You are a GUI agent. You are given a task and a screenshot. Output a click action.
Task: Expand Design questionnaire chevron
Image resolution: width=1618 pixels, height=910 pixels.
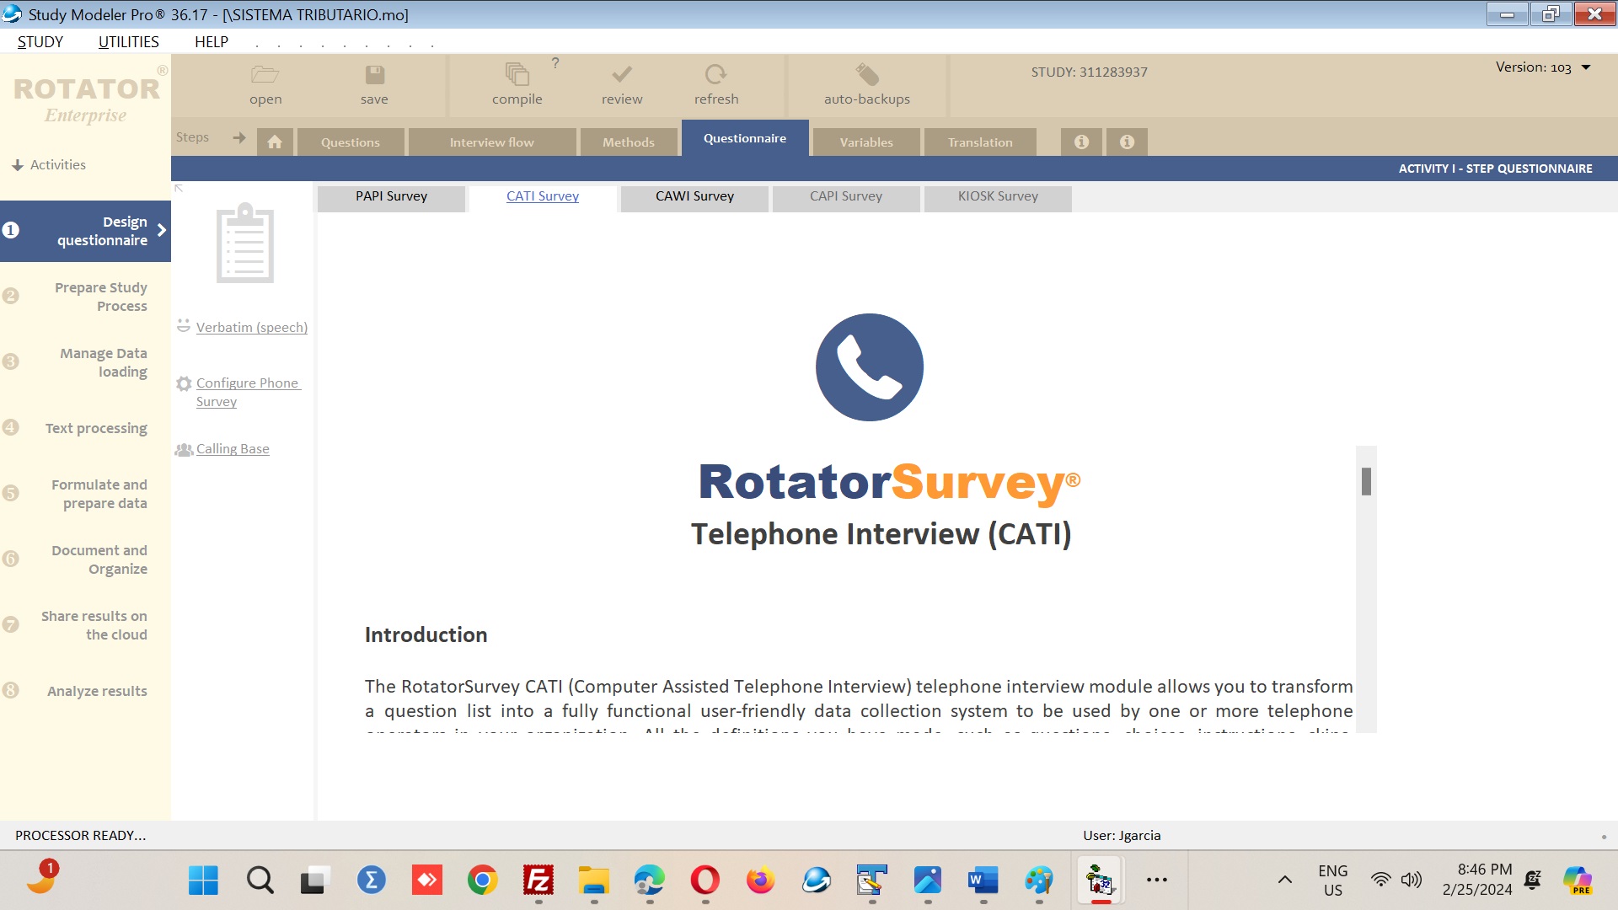[x=161, y=230]
